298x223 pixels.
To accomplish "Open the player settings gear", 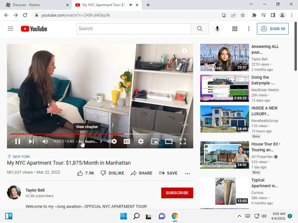I will coord(141,141).
